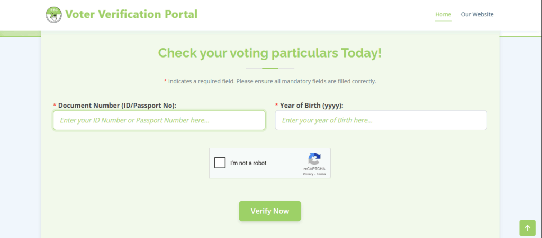Click the reCAPTCHA text under the logo
This screenshot has width=542, height=238.
(x=314, y=169)
